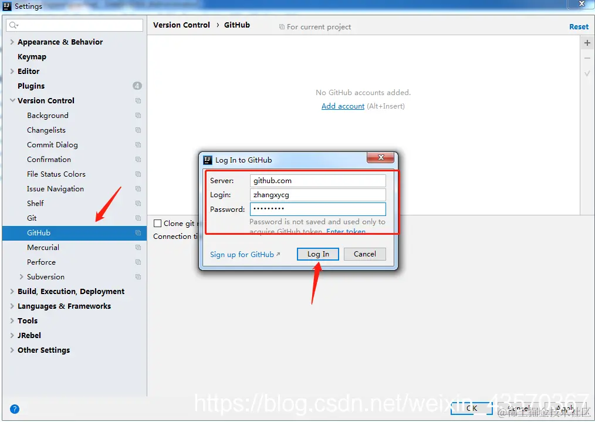This screenshot has width=595, height=422.
Task: Click project-level icon beside Issue Navigation
Action: pos(138,188)
